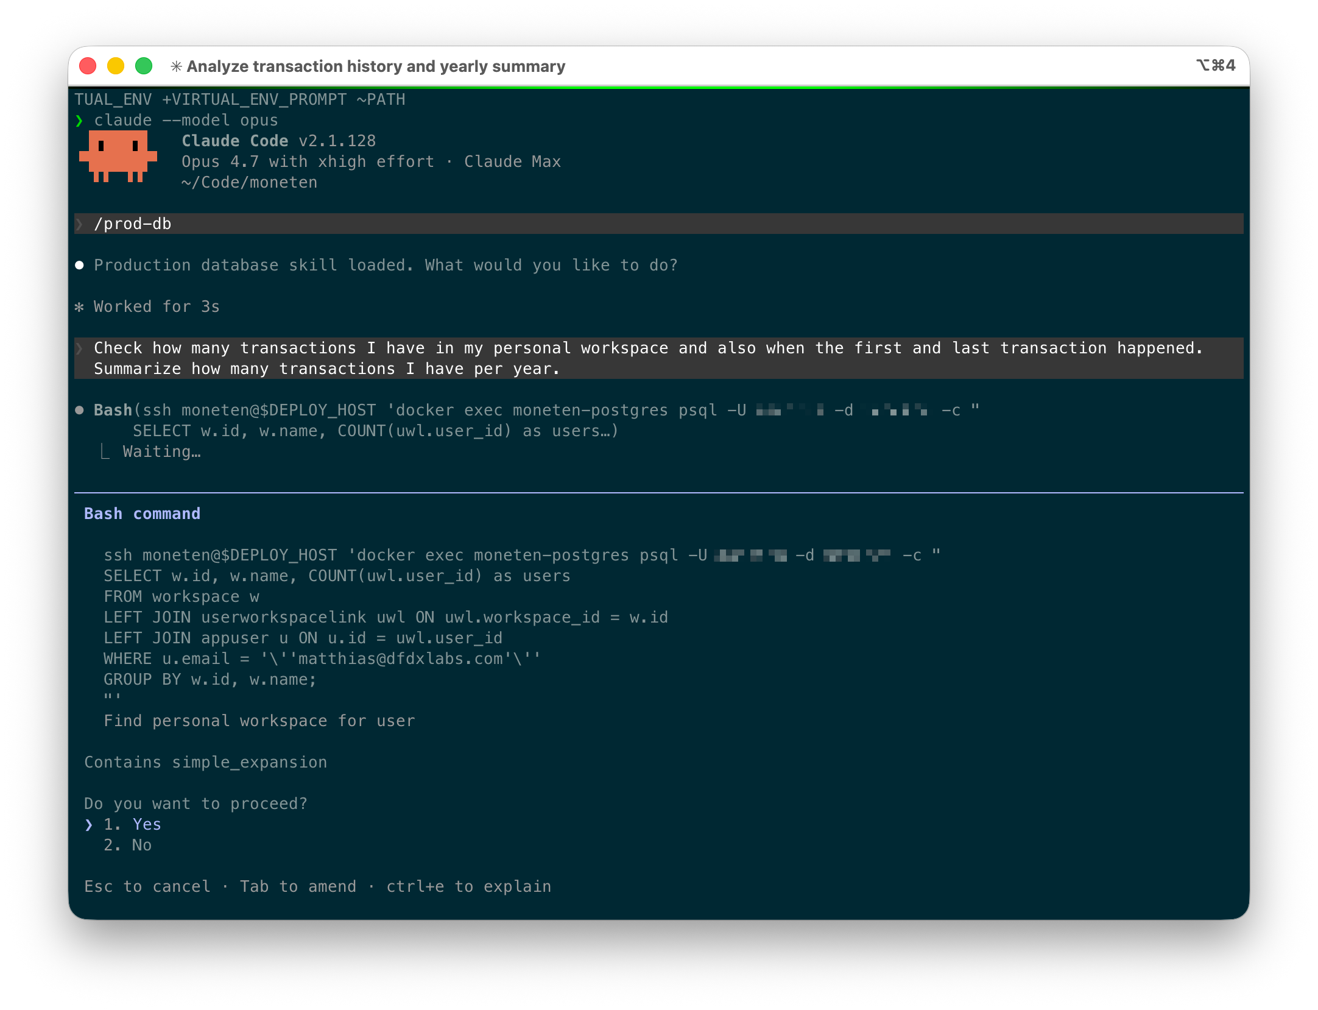Click the Claude Code v2.1.128 version text
Image resolution: width=1318 pixels, height=1010 pixels.
(278, 141)
